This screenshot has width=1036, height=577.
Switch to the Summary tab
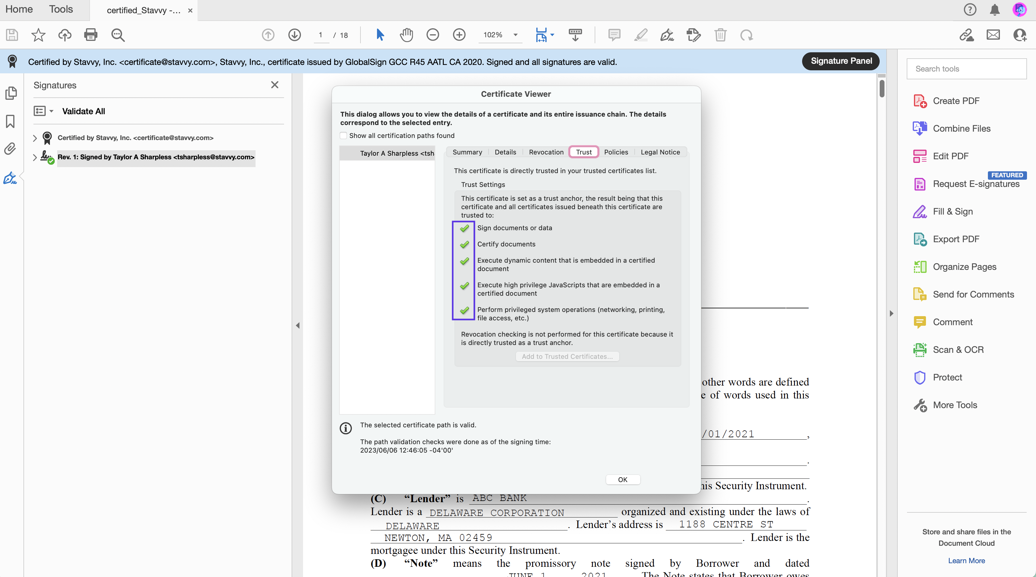pyautogui.click(x=467, y=152)
